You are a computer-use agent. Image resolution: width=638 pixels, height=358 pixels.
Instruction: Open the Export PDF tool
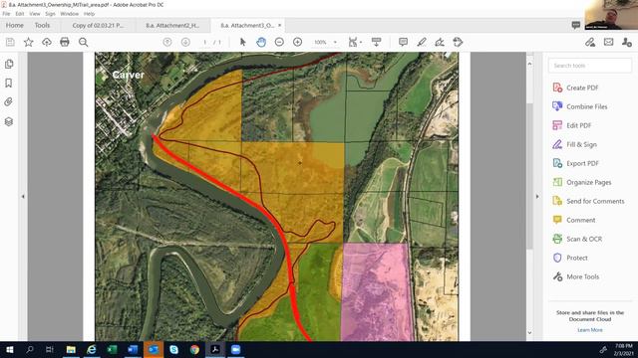tap(575, 163)
